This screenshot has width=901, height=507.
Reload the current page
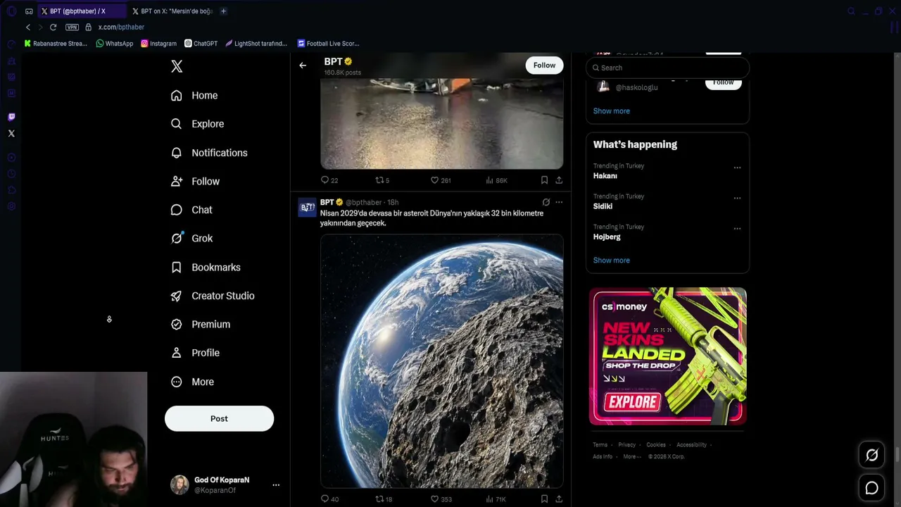pyautogui.click(x=53, y=27)
